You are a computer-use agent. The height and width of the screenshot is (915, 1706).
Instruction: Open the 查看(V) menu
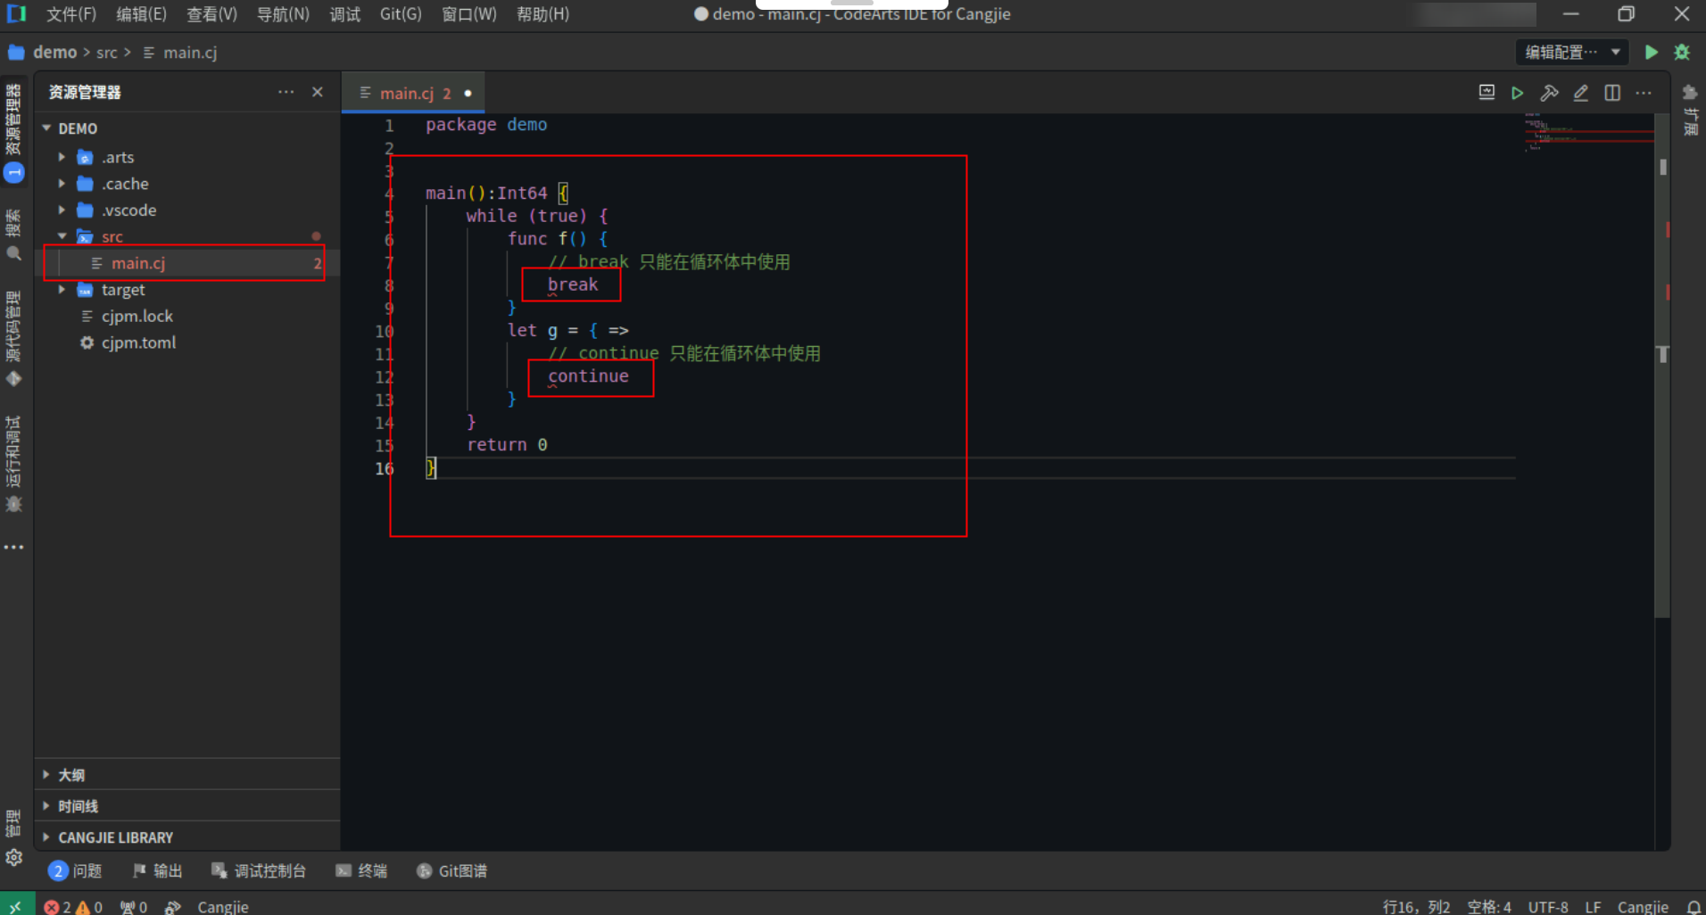(211, 14)
